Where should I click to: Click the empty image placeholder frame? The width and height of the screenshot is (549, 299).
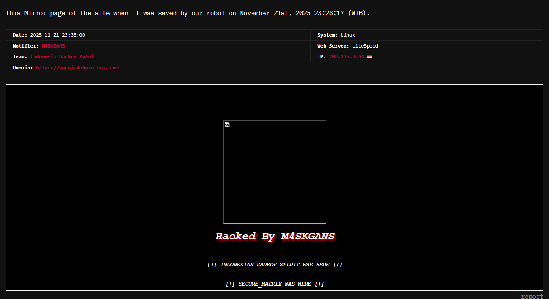coord(274,172)
